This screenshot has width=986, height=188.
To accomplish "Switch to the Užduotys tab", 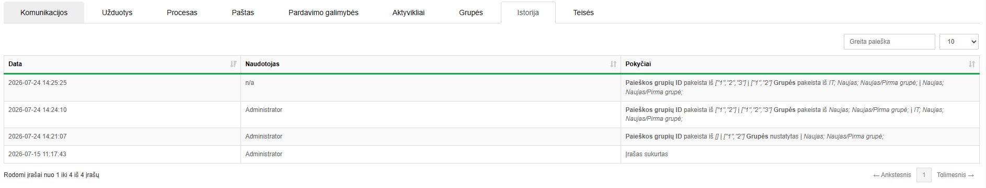I will tap(117, 12).
